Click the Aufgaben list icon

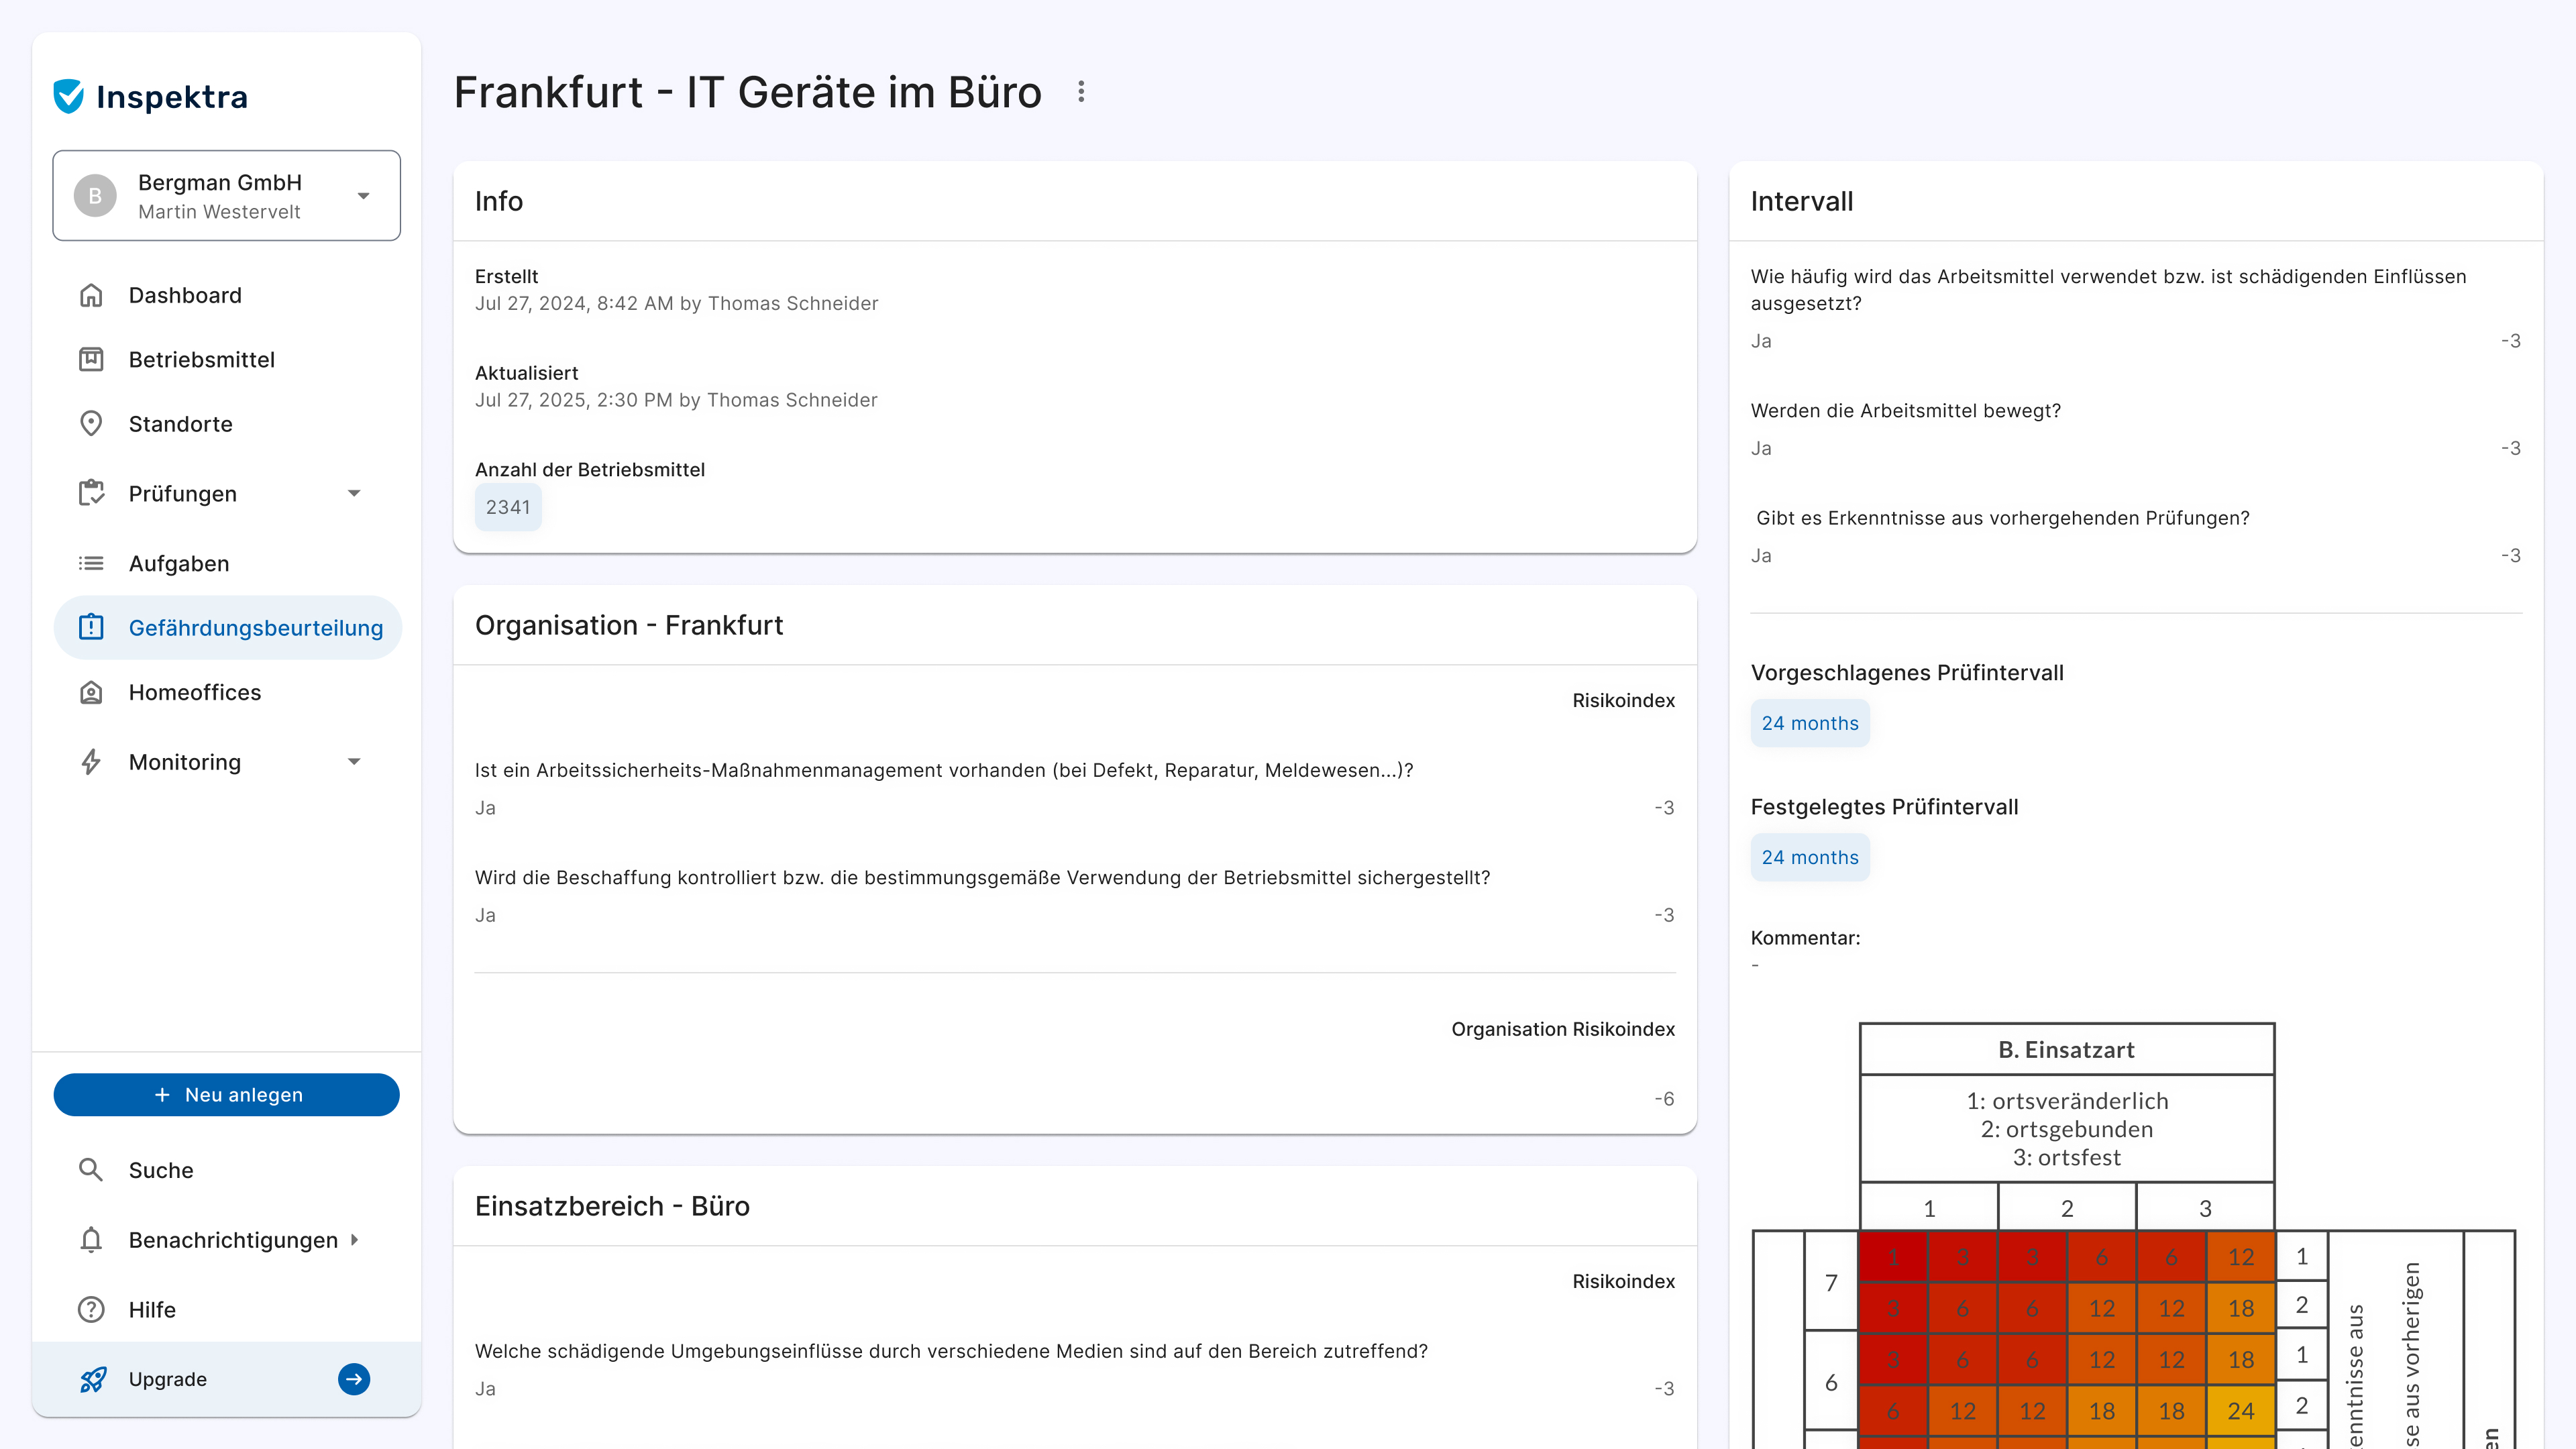coord(91,563)
